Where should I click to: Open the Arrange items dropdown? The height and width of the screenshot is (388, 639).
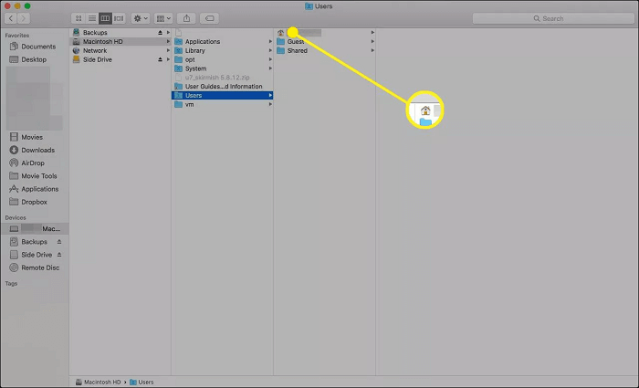[164, 18]
